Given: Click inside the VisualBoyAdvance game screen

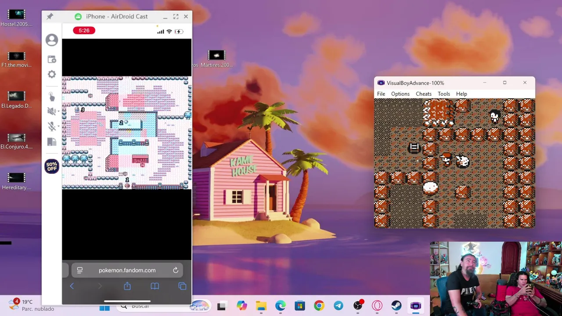Looking at the screenshot, I should tap(454, 163).
